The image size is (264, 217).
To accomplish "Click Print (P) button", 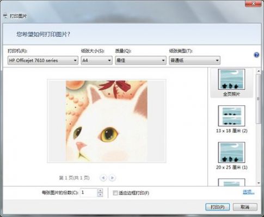I will point(218,207).
